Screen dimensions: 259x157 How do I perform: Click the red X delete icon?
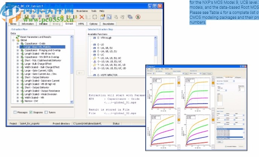point(82,17)
